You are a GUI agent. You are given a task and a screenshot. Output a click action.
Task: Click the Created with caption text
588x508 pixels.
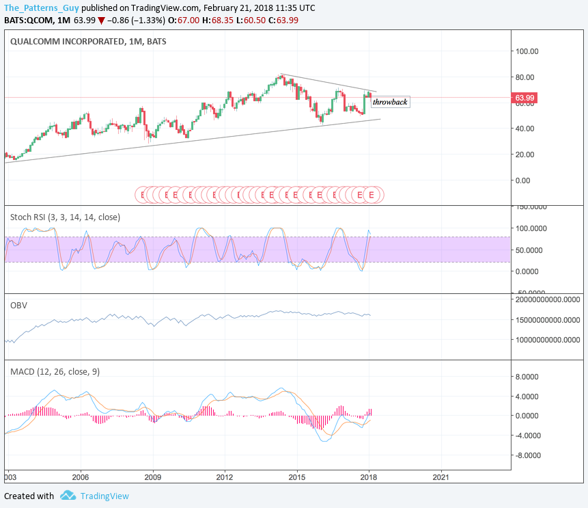point(29,496)
